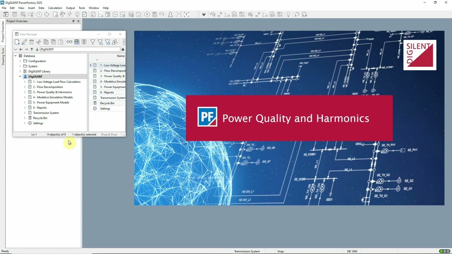Open the Edit menu

click(x=12, y=8)
